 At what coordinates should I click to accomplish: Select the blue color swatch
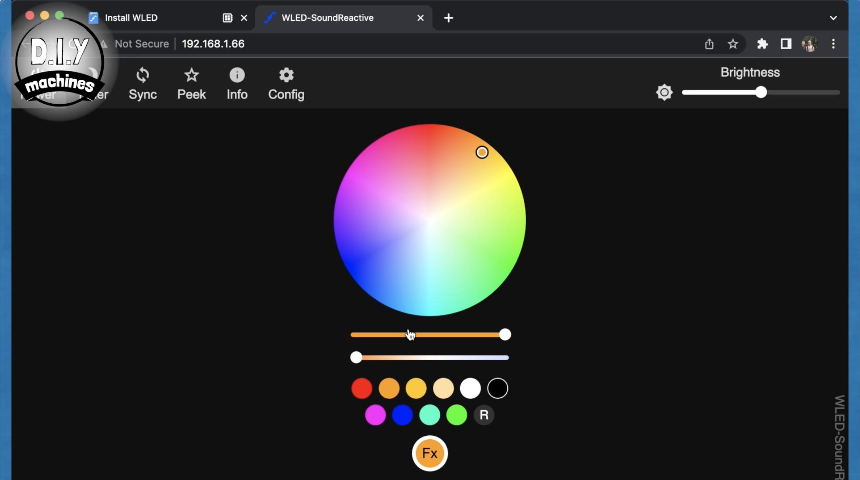(402, 415)
